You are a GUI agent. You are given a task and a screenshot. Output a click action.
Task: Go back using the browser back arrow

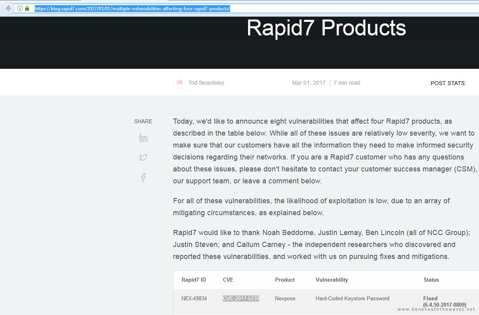tap(8, 8)
